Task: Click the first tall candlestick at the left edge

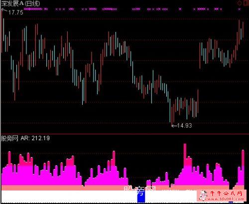Action: [x=1, y=31]
